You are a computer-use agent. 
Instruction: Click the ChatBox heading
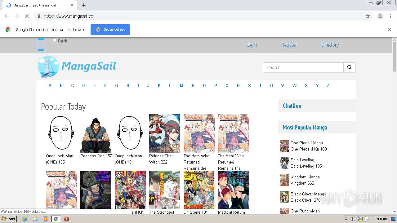click(292, 106)
